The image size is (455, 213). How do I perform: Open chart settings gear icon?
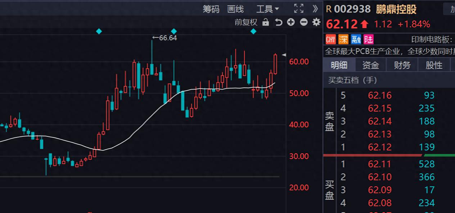(x=316, y=22)
